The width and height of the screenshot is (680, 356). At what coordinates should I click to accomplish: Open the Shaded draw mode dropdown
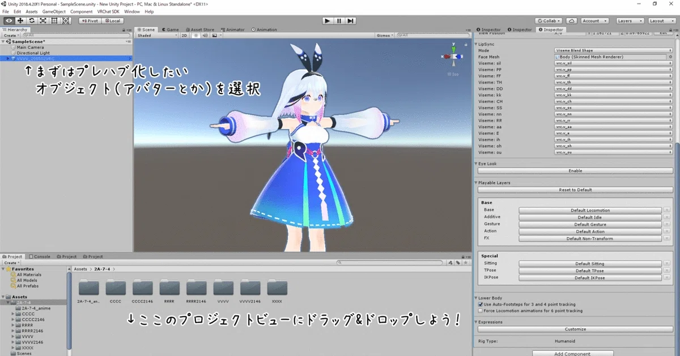[x=158, y=35]
